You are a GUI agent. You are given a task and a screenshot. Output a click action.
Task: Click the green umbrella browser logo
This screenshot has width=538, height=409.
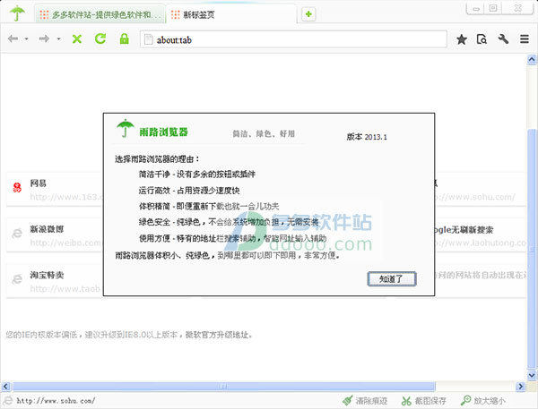point(17,13)
